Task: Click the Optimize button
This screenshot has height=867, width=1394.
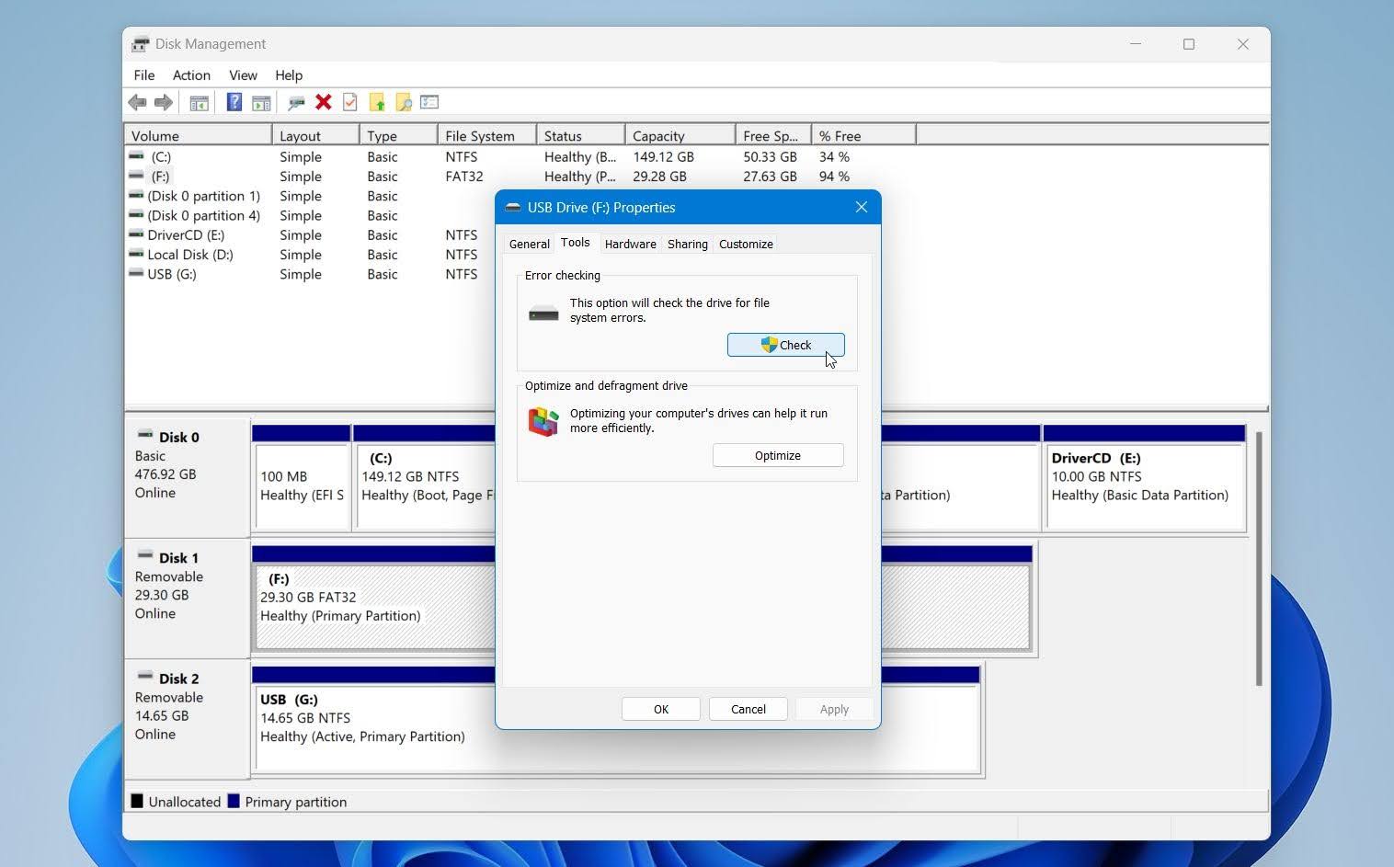Action: [x=778, y=455]
